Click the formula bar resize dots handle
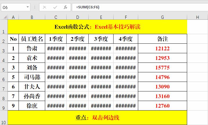 click(35, 7)
